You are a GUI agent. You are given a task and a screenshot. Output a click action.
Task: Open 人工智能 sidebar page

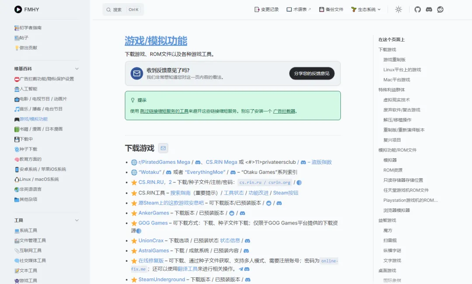coord(26,89)
